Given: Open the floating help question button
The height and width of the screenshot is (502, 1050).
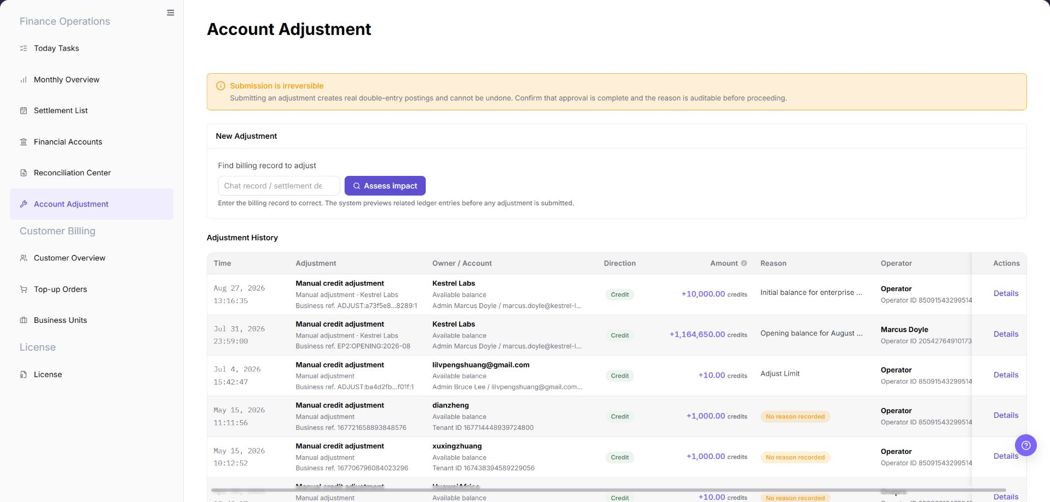Looking at the screenshot, I should [1026, 445].
